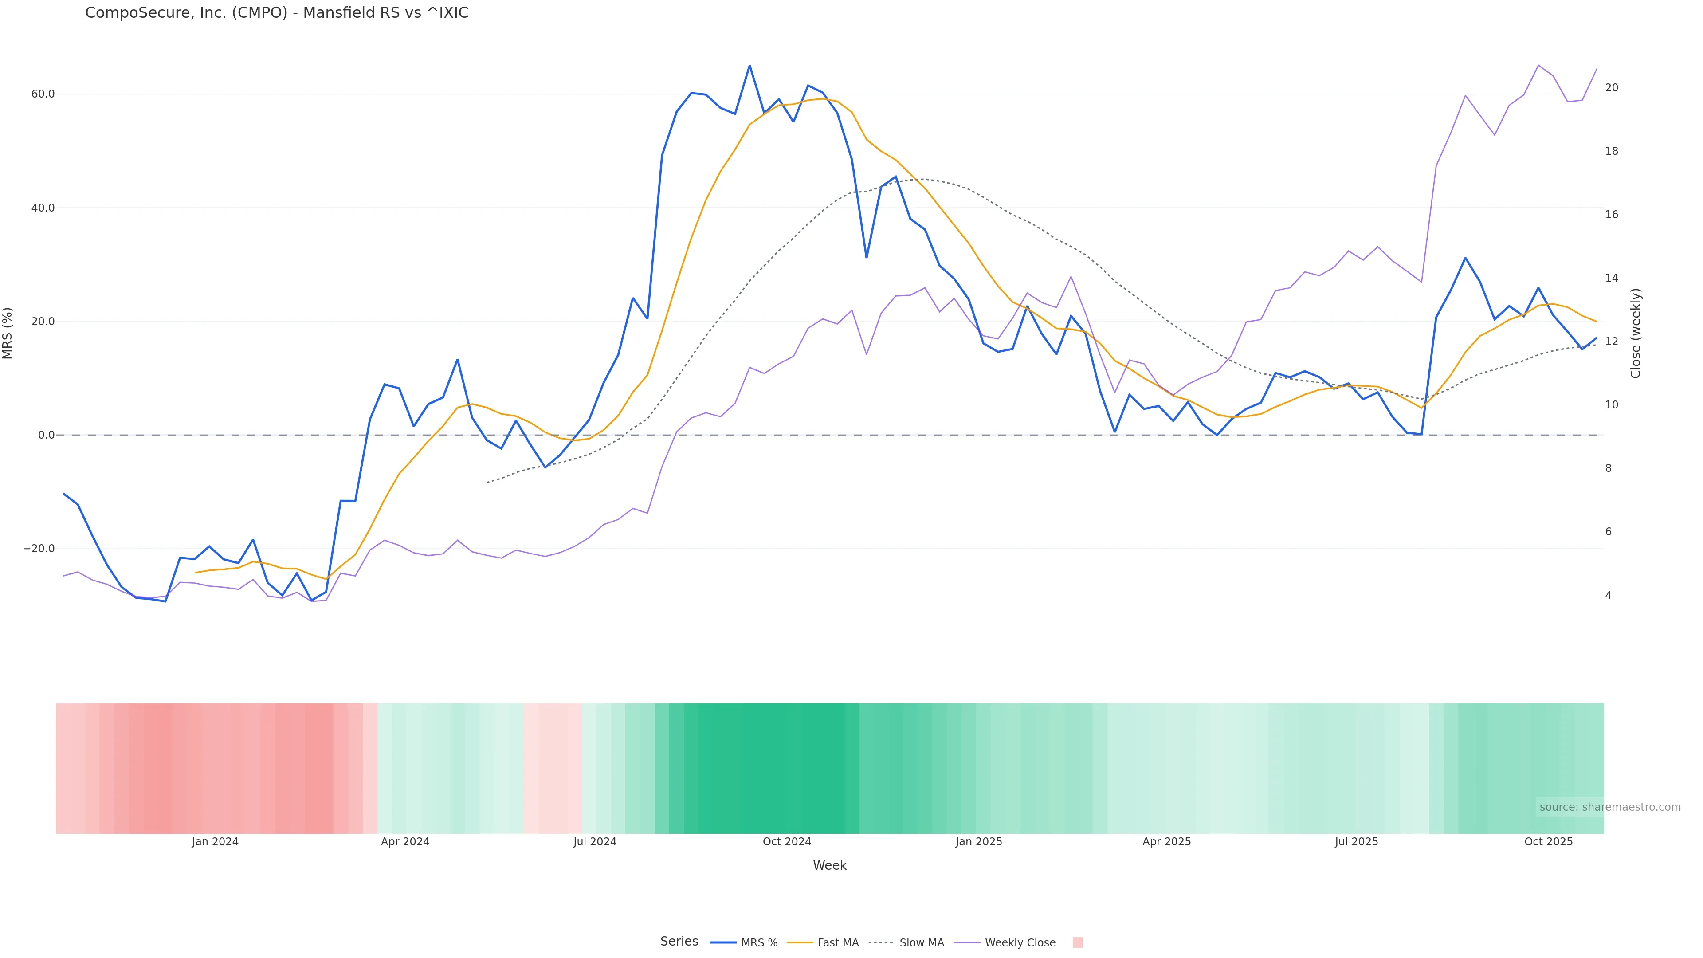The height and width of the screenshot is (958, 1703).
Task: Click the Apr 2024 x-axis label
Action: (x=404, y=842)
